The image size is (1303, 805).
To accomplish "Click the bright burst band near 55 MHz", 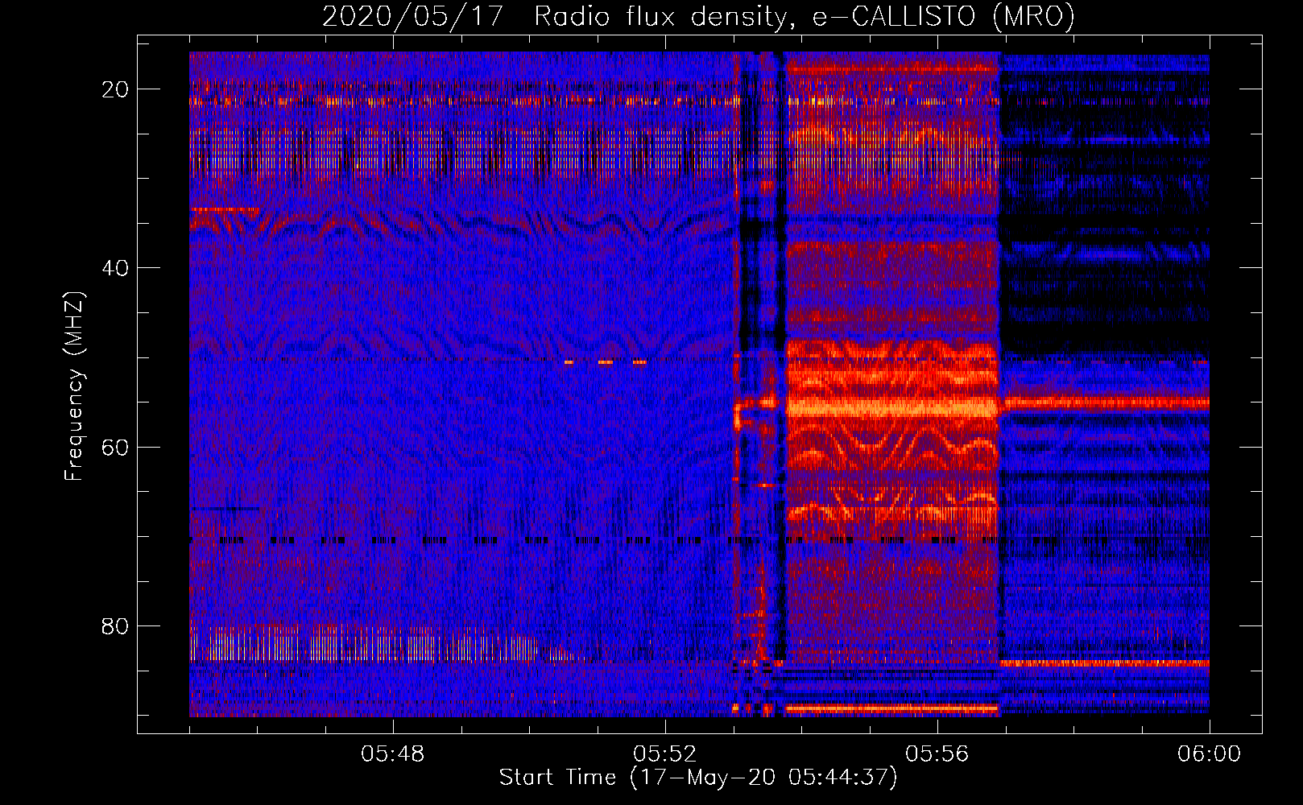I will coord(892,407).
